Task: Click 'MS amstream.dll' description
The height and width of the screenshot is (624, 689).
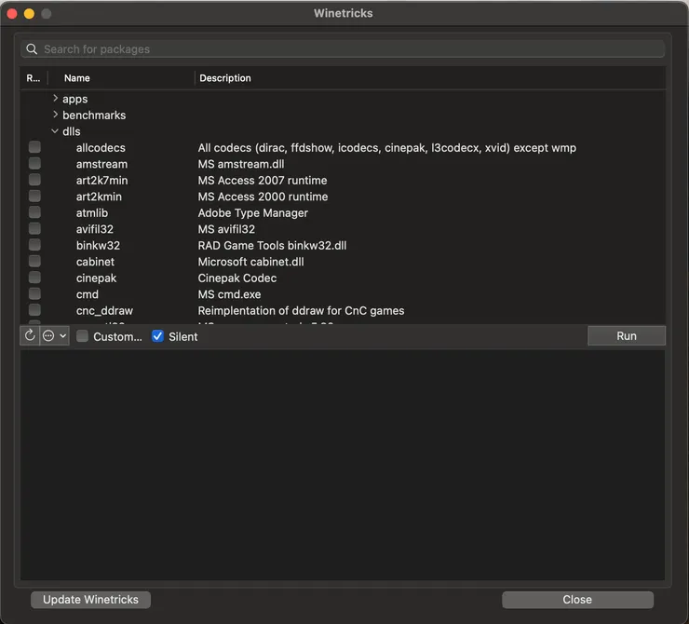Action: tap(241, 164)
